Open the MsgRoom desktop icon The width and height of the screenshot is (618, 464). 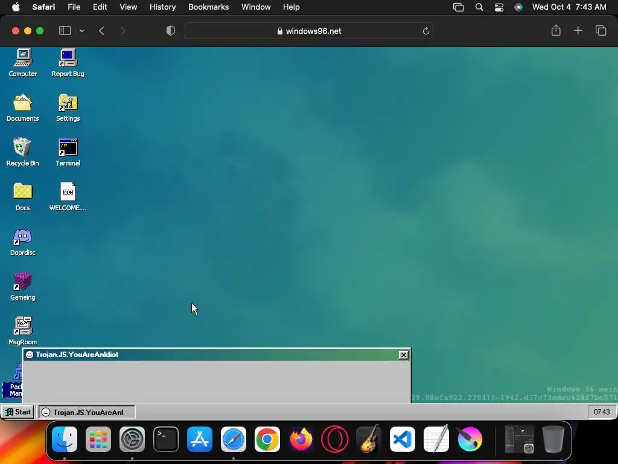pyautogui.click(x=22, y=330)
